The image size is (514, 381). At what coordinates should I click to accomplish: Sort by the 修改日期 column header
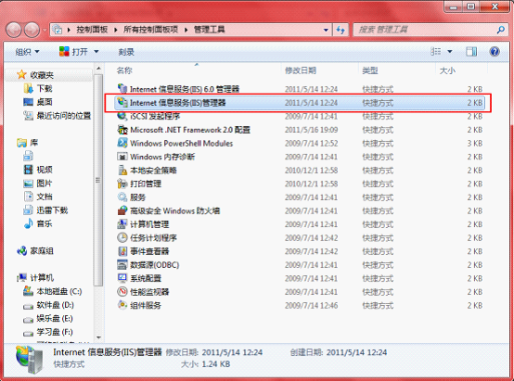pos(301,70)
